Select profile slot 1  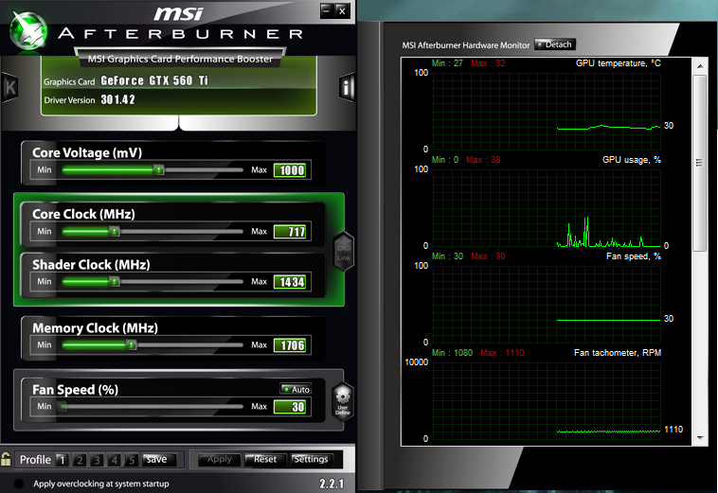point(63,460)
